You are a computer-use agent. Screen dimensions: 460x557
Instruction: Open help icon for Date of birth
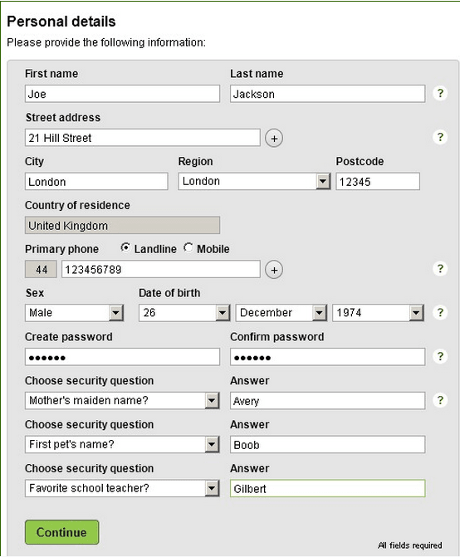coord(440,313)
